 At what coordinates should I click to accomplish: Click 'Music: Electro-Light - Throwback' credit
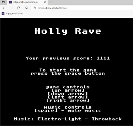[x=68, y=119]
